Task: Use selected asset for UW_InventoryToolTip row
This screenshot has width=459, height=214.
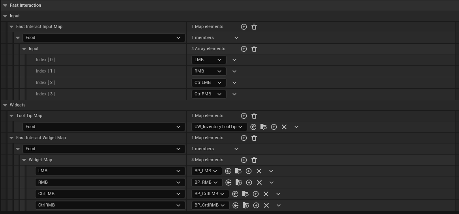Action: click(253, 127)
